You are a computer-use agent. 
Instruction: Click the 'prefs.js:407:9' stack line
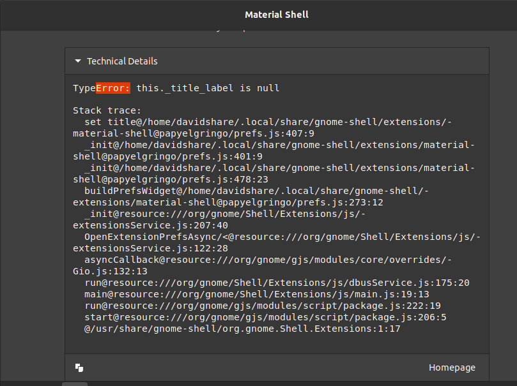point(194,133)
